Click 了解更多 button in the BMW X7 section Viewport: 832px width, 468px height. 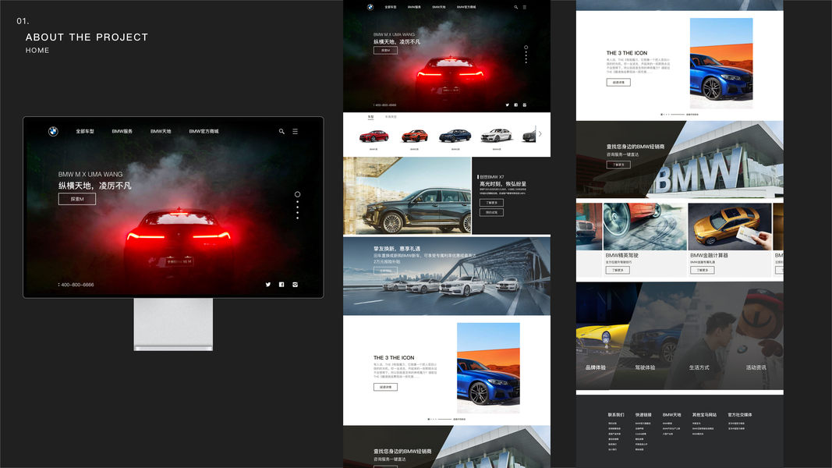491,203
